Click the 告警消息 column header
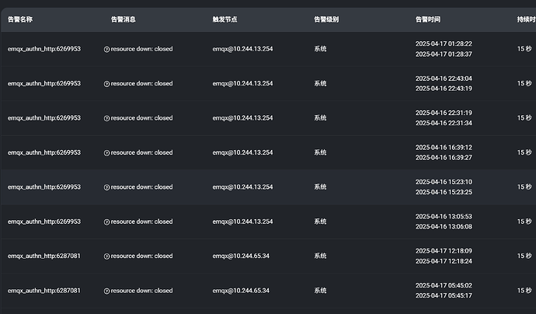The height and width of the screenshot is (314, 536). click(x=124, y=19)
